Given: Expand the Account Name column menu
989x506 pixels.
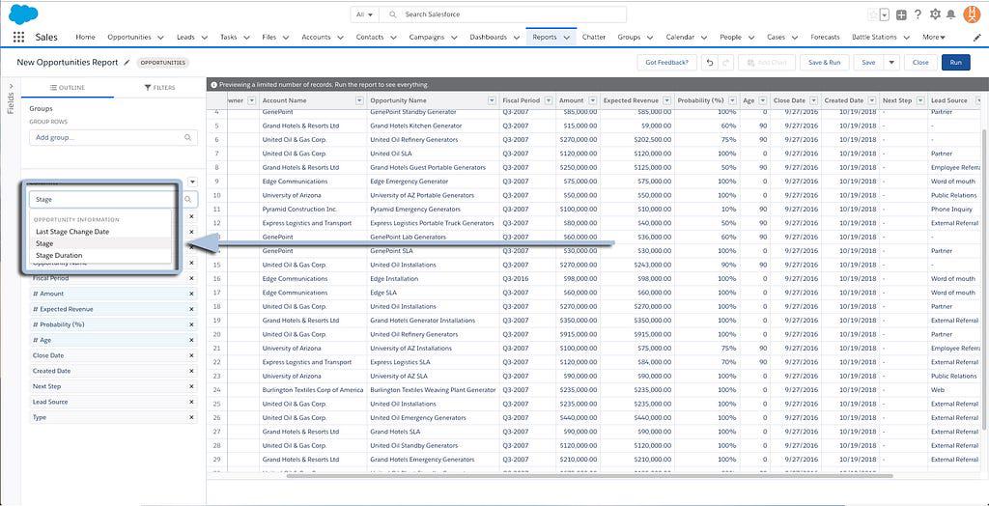Looking at the screenshot, I should 359,100.
